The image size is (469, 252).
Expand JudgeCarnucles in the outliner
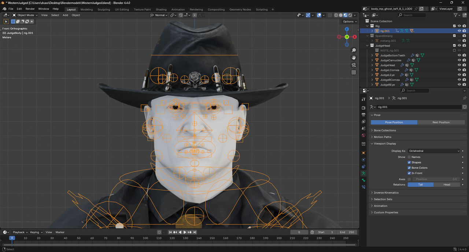tap(372, 60)
